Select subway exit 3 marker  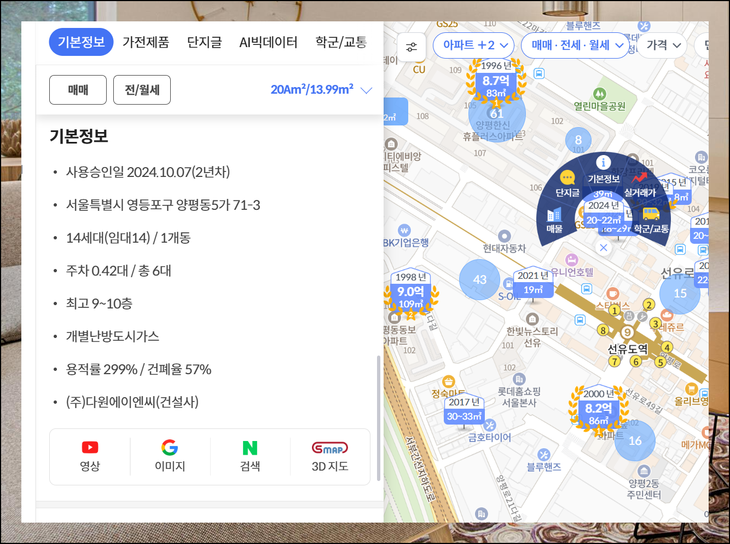pyautogui.click(x=655, y=324)
